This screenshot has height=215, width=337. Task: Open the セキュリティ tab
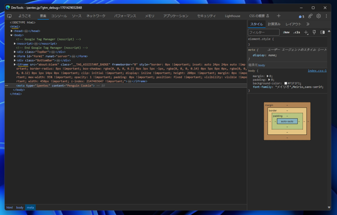[x=206, y=16]
